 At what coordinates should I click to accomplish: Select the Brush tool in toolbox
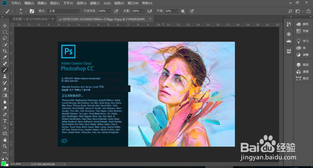tap(5, 70)
